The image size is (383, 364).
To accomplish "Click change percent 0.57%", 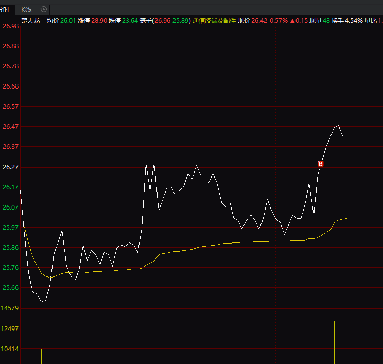I will [x=278, y=21].
